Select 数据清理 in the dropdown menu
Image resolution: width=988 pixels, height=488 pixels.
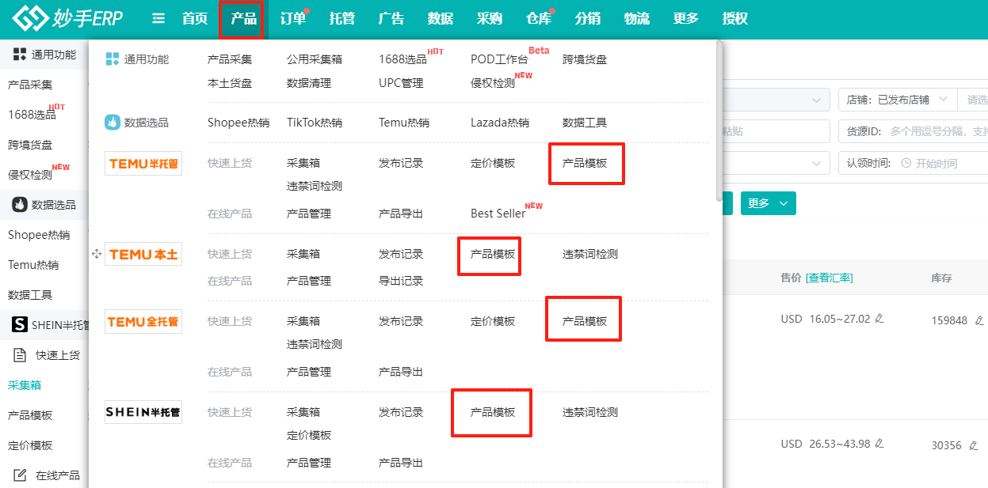point(309,83)
